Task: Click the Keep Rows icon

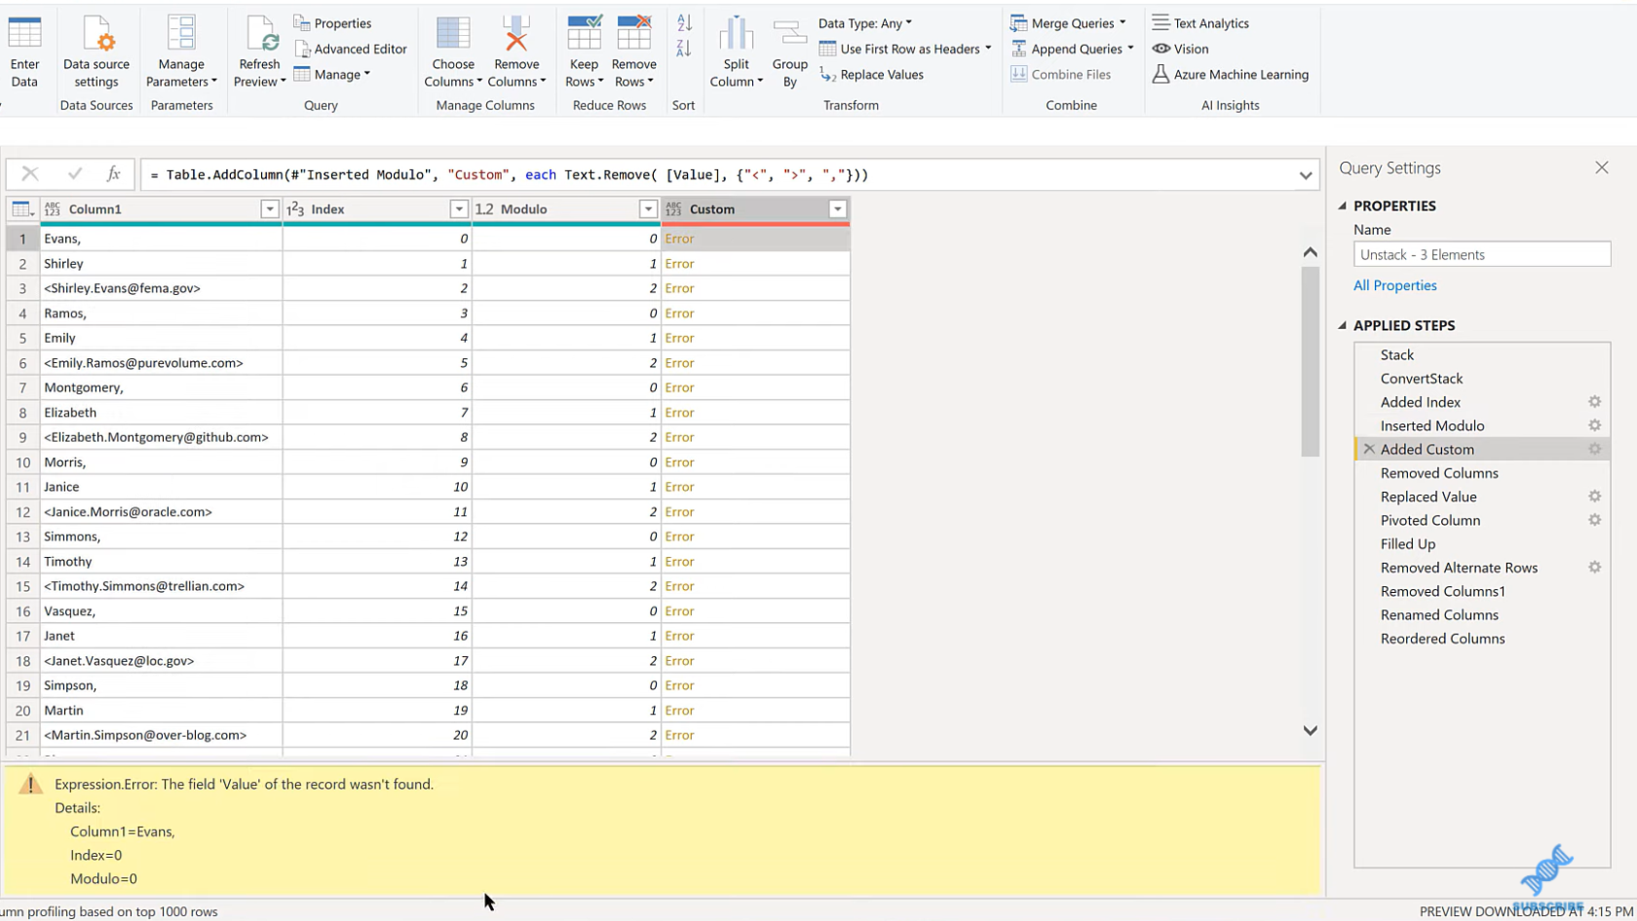Action: (585, 33)
